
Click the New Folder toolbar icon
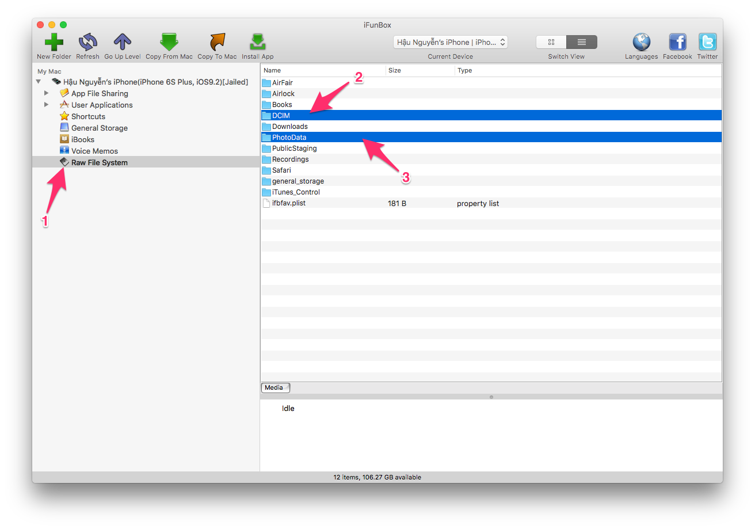(x=54, y=43)
